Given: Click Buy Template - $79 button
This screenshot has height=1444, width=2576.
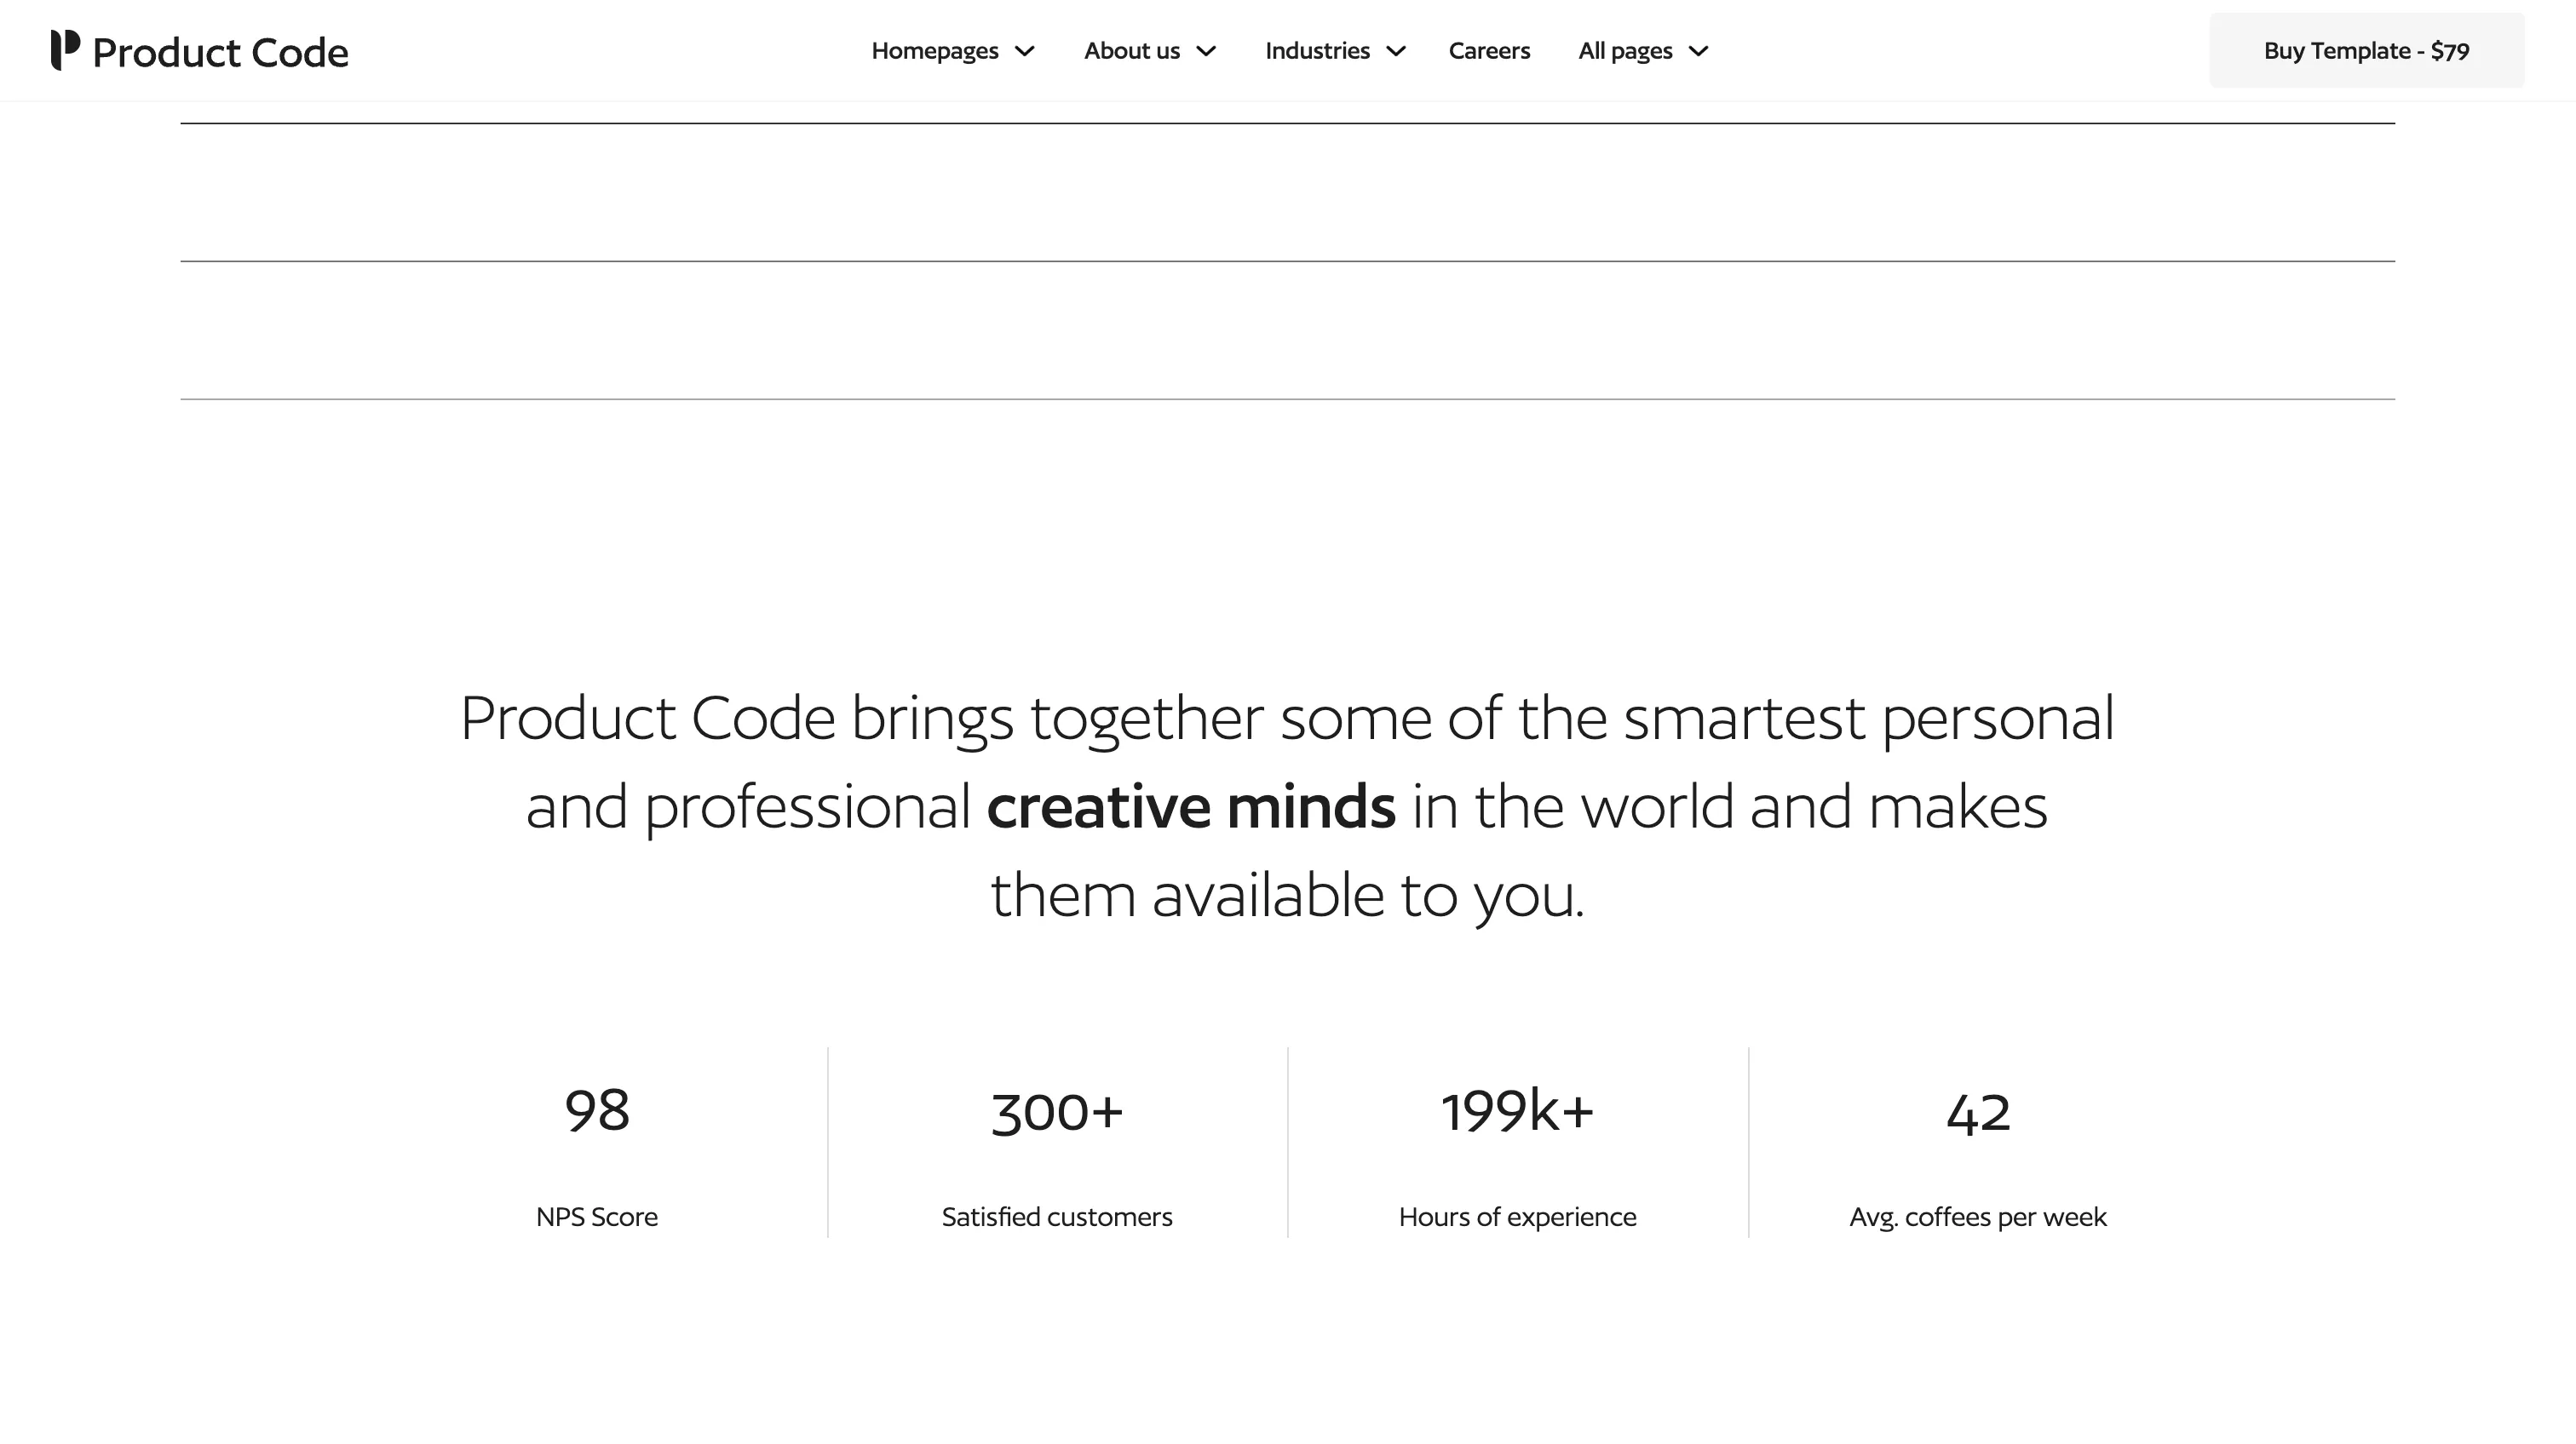Looking at the screenshot, I should coord(2366,51).
